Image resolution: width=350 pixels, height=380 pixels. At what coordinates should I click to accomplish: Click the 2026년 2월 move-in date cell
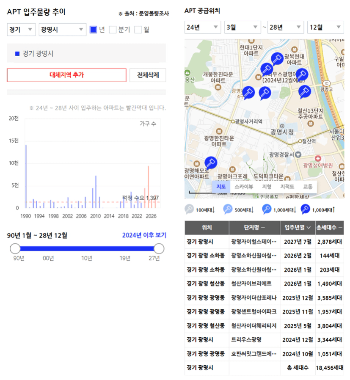(298, 256)
